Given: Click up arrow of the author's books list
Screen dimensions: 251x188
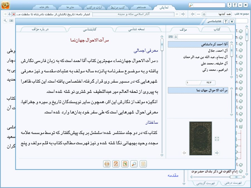Looking at the screenshot, I should [x=231, y=88].
